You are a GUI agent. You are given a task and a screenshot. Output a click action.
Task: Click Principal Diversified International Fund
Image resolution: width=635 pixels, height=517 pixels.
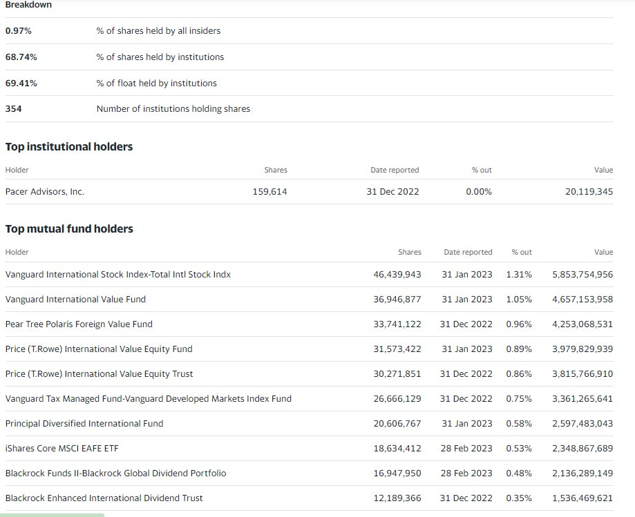(84, 424)
